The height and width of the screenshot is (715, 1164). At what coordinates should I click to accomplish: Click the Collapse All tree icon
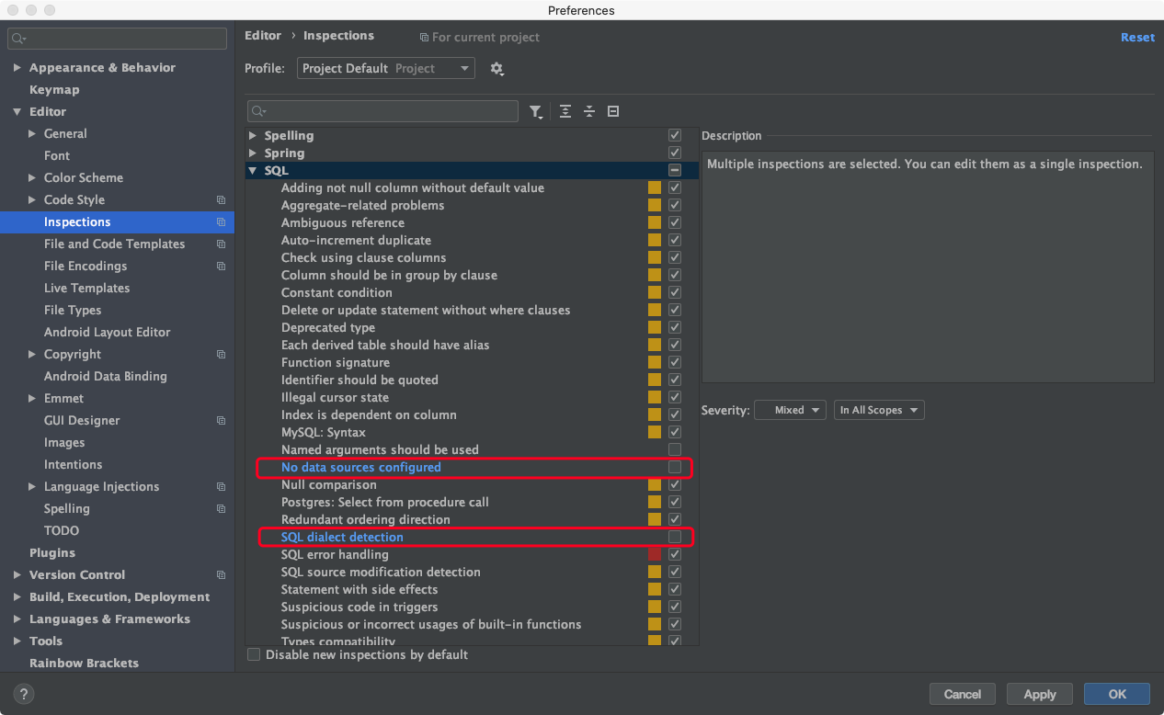589,111
